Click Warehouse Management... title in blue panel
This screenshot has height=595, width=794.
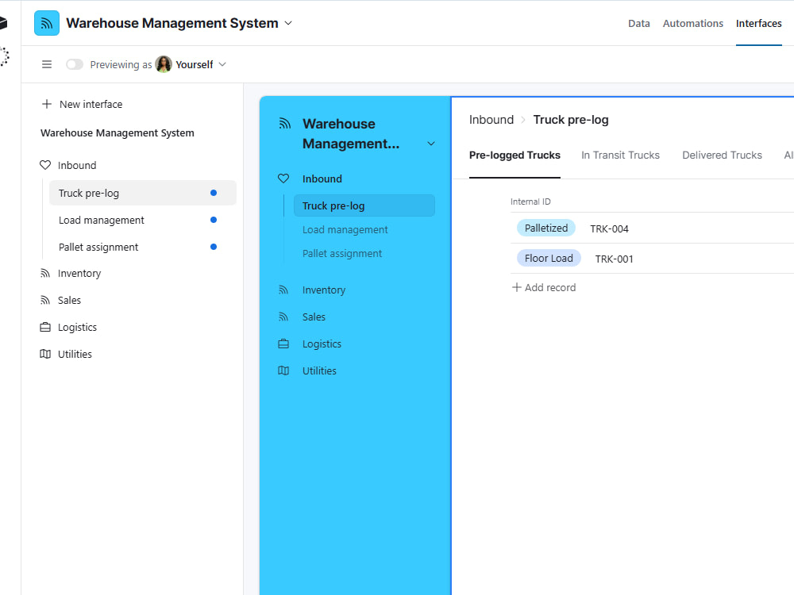(x=351, y=133)
